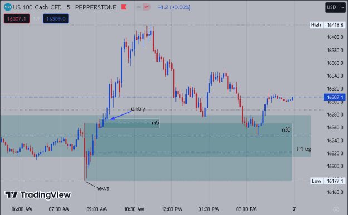Select the m30 zone rectangle label
This screenshot has height=215, width=348.
[285, 130]
